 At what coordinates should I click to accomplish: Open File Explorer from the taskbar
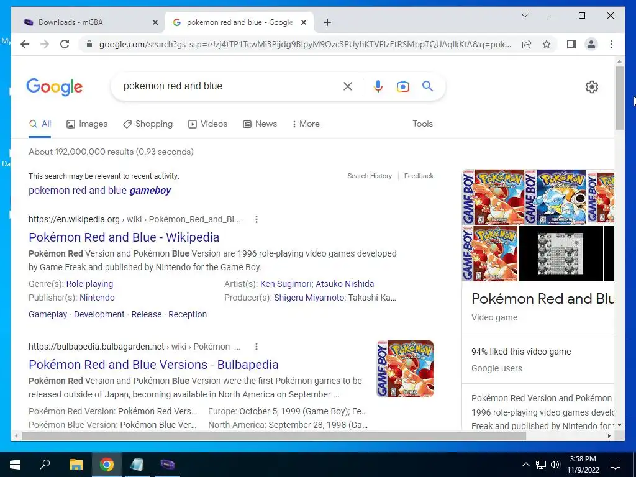pos(76,465)
